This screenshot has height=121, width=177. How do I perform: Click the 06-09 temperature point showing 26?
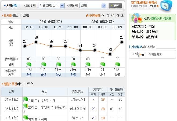[x=122, y=42]
